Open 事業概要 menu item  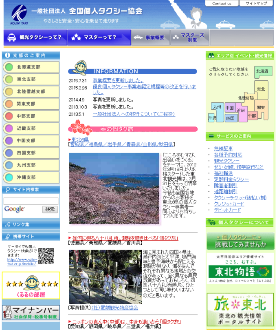click(x=150, y=38)
